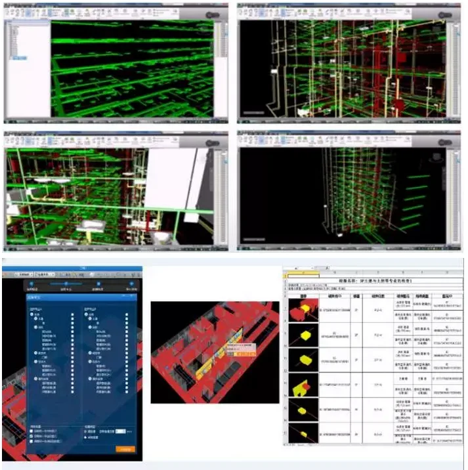This screenshot has width=468, height=470.
Task: Select the radio option beside the white value field
Action: tap(85, 432)
